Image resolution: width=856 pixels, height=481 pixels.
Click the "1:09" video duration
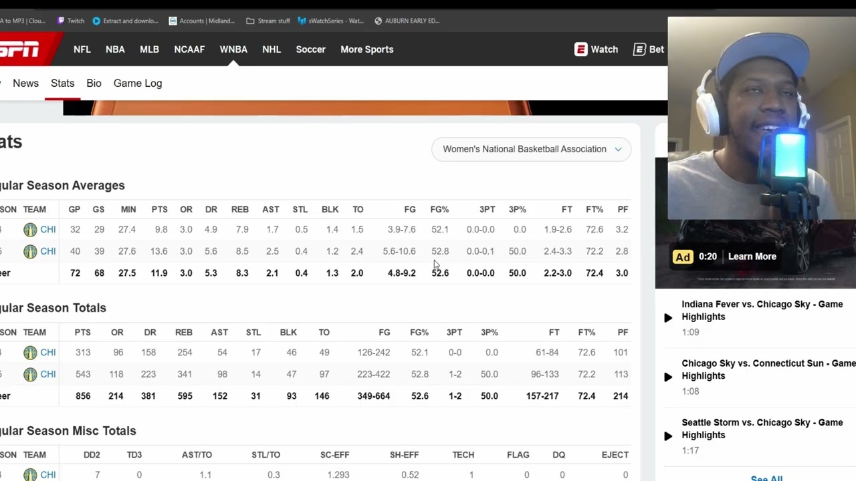pos(690,332)
